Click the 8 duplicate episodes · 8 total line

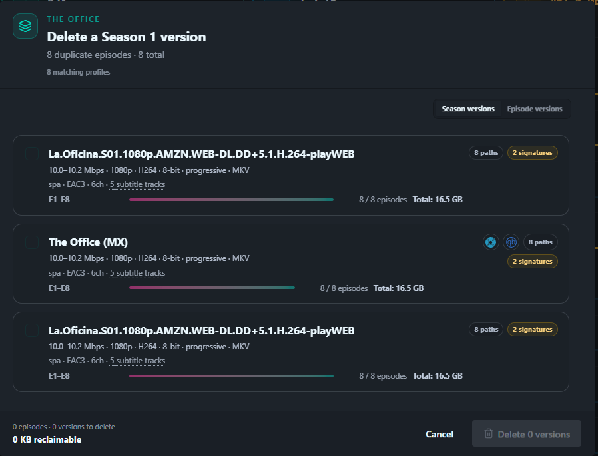(x=106, y=55)
